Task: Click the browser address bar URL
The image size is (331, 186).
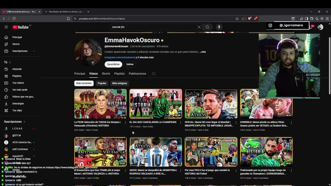Action: tap(102, 19)
